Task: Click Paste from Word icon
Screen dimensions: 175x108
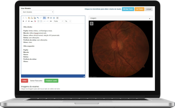Action: tap(35, 18)
